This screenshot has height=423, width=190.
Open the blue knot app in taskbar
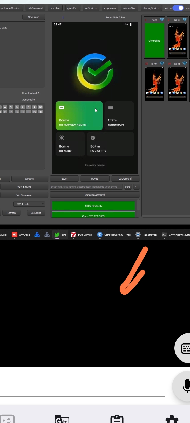coord(37,235)
